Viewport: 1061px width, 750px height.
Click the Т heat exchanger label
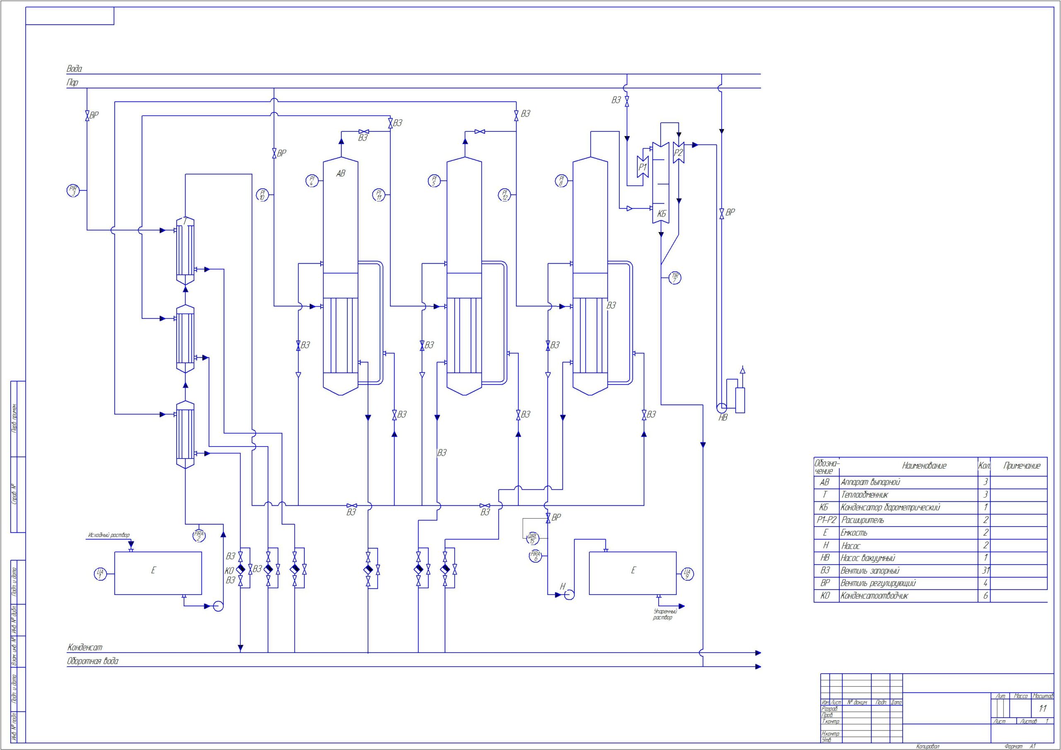[x=185, y=222]
